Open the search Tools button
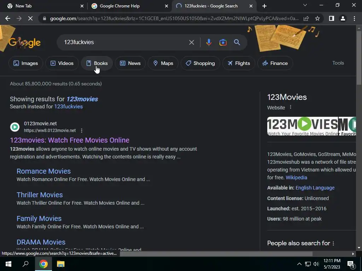 338,63
